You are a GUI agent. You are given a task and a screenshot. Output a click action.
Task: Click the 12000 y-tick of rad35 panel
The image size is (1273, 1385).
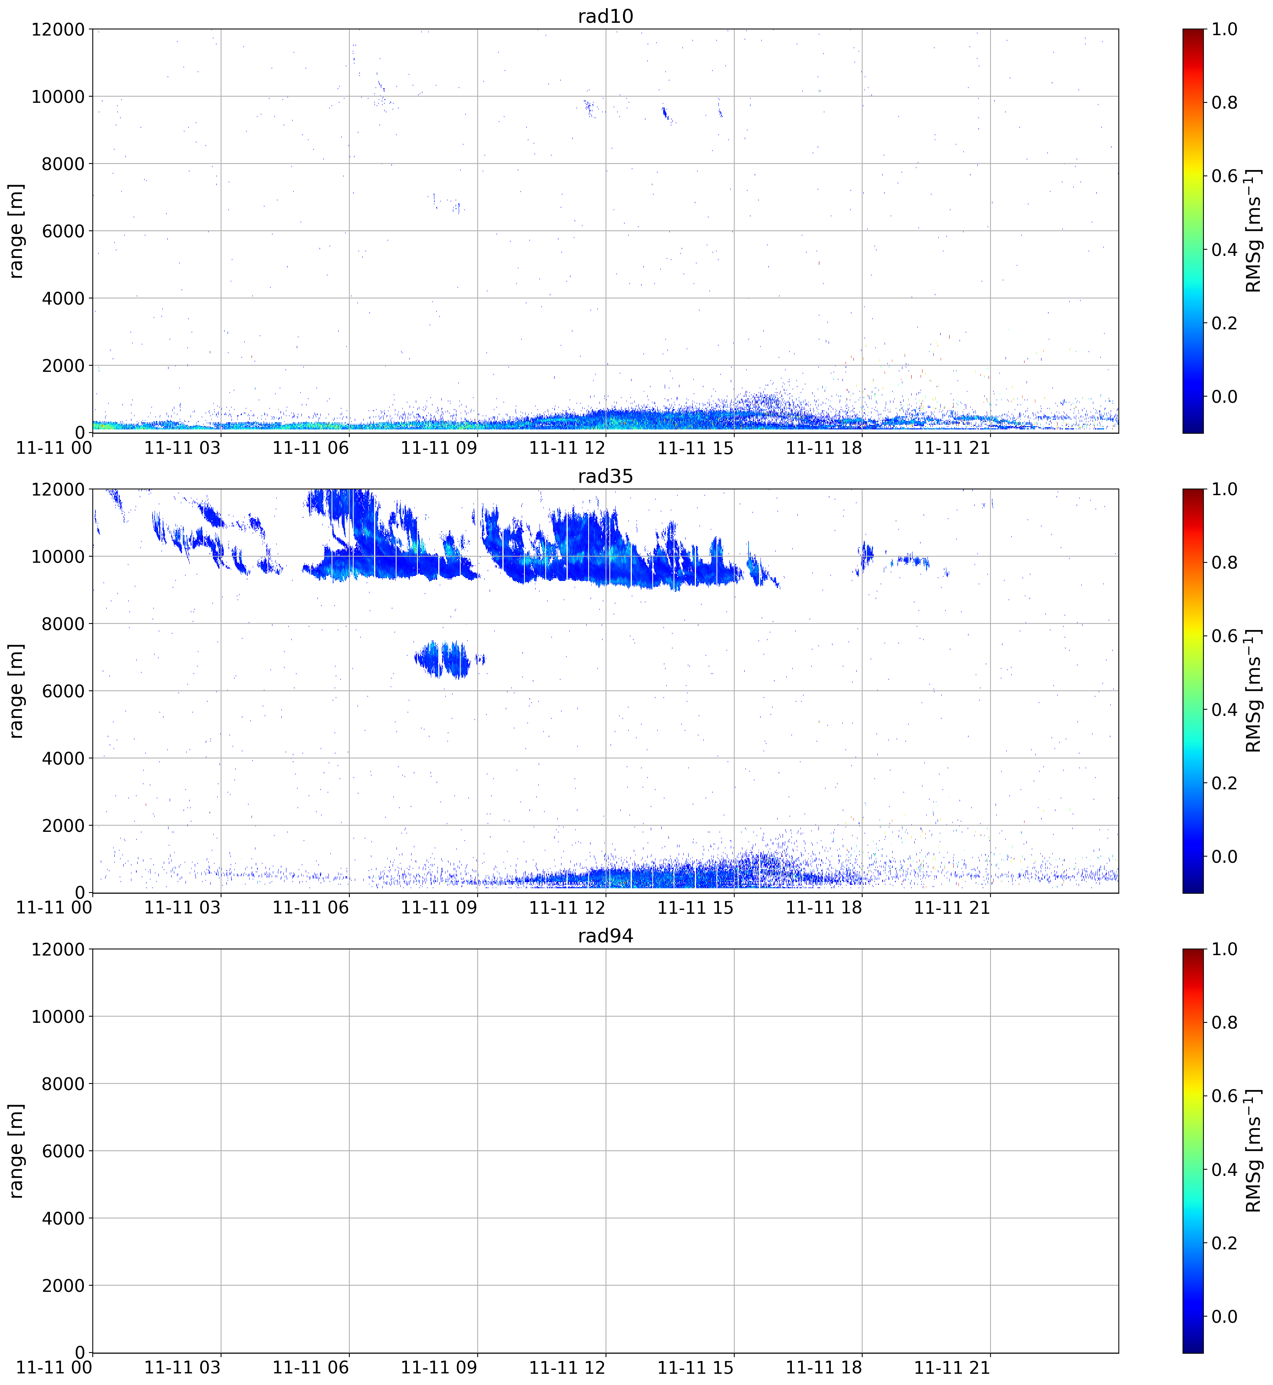(58, 489)
